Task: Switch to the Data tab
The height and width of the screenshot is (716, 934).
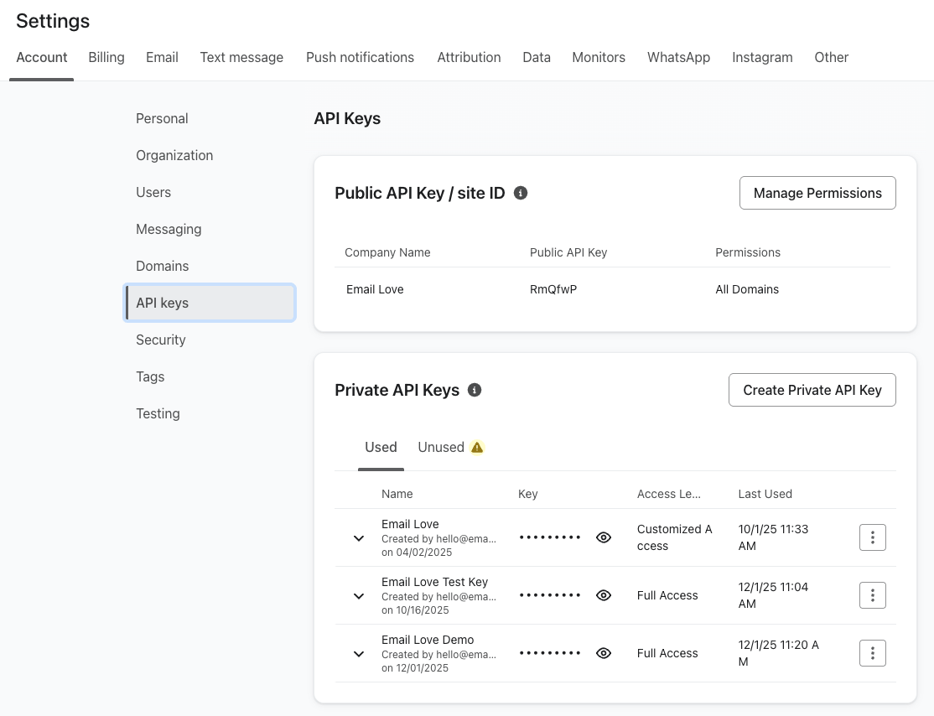Action: [x=537, y=57]
